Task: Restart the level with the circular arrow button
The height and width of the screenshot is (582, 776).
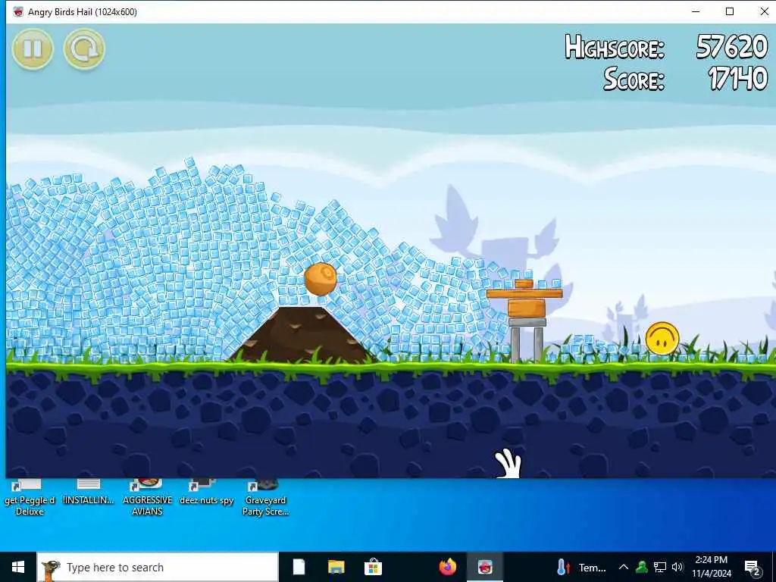Action: pos(84,49)
